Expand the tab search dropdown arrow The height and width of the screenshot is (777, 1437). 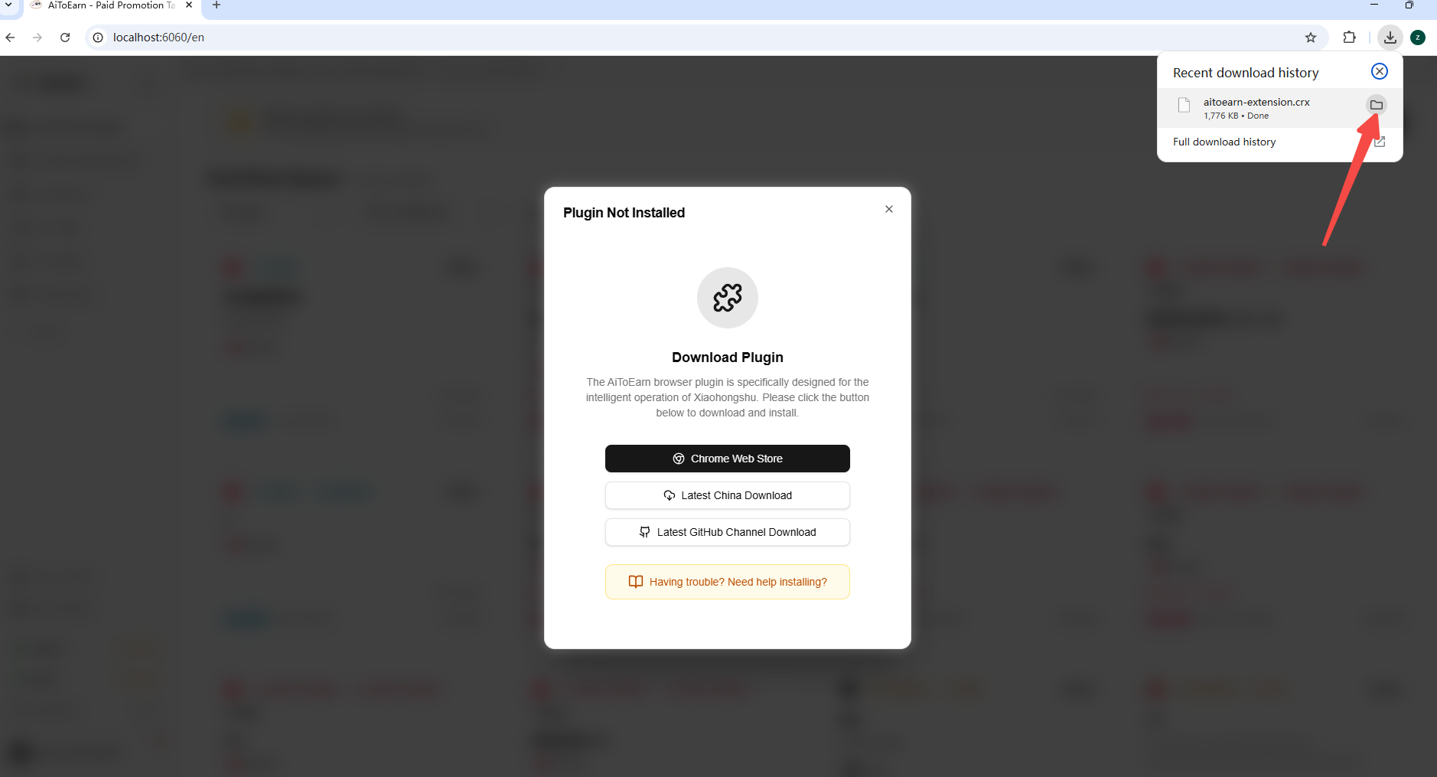[8, 5]
